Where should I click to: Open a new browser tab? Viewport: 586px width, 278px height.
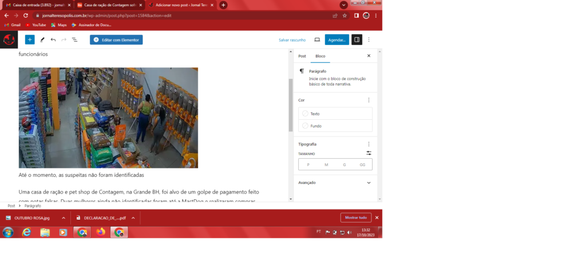(x=223, y=5)
